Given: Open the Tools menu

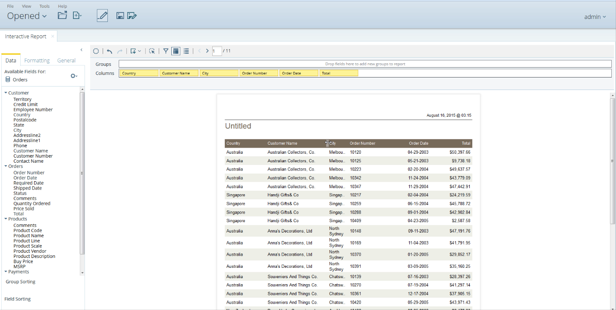Looking at the screenshot, I should [44, 6].
